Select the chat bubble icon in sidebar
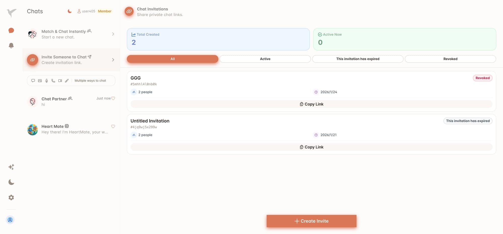The height and width of the screenshot is (234, 503). 11,30
